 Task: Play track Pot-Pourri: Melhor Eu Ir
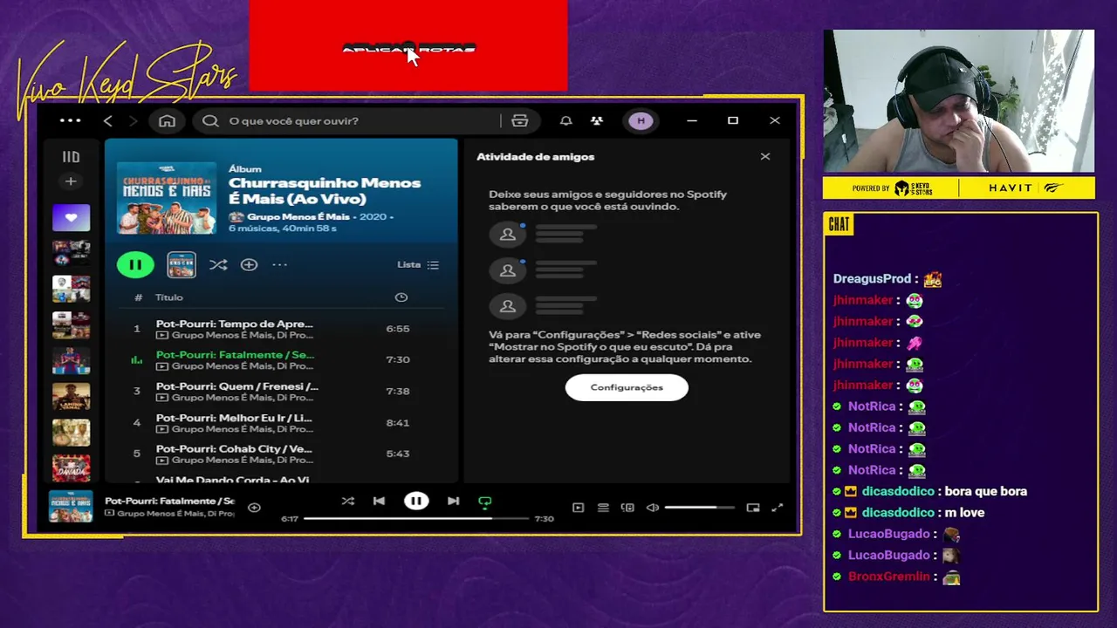pos(281,422)
